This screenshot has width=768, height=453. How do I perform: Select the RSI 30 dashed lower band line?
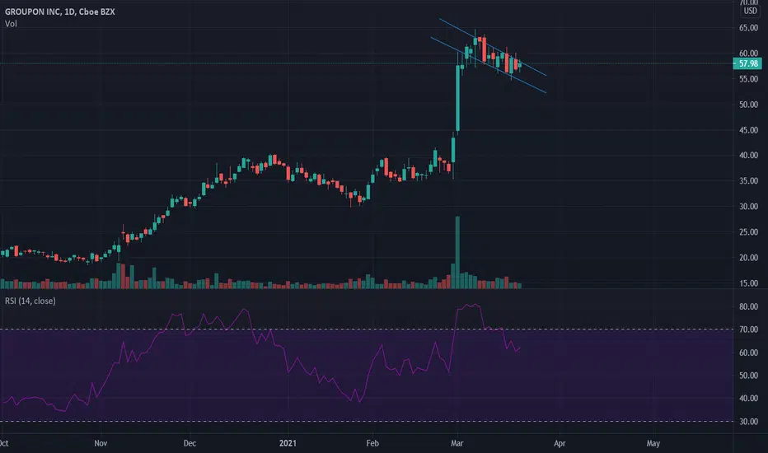click(x=367, y=421)
